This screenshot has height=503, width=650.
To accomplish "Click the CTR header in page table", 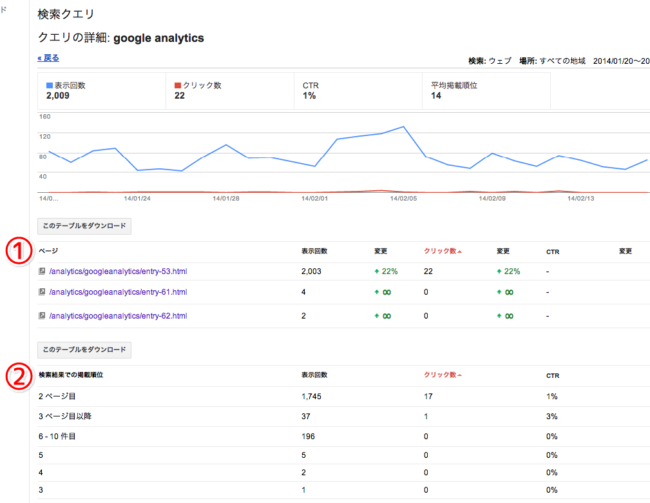I will (553, 252).
